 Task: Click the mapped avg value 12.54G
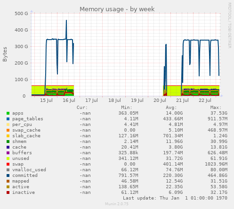point(174,181)
